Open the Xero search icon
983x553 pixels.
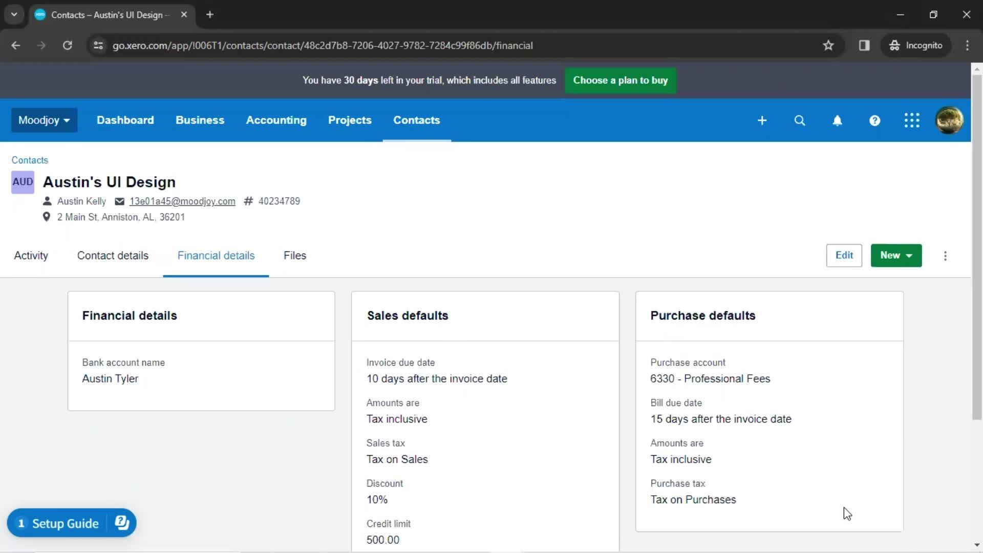[799, 120]
